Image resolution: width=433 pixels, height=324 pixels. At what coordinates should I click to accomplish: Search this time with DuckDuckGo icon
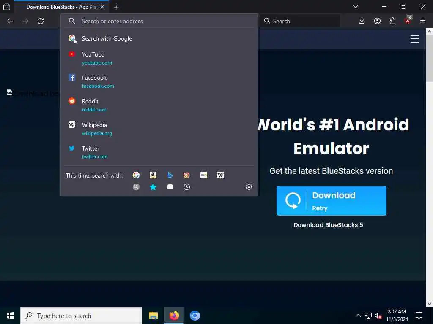tap(186, 175)
